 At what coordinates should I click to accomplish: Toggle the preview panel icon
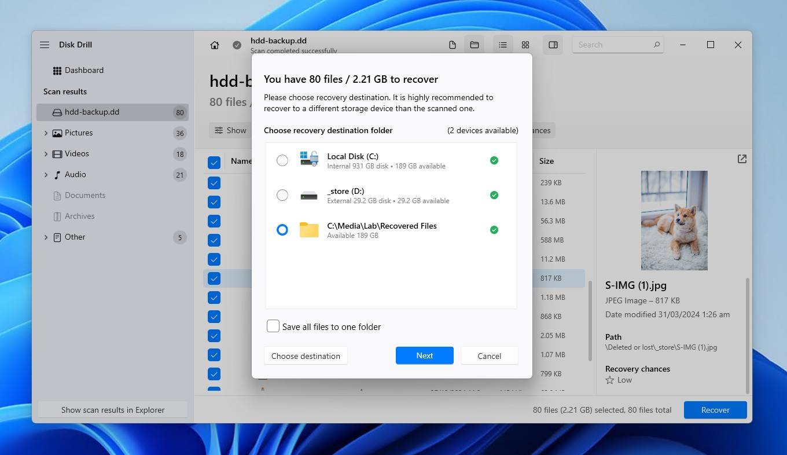(x=553, y=45)
